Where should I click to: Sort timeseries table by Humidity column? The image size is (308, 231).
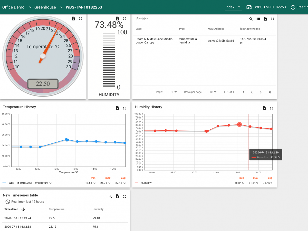[x=98, y=209]
